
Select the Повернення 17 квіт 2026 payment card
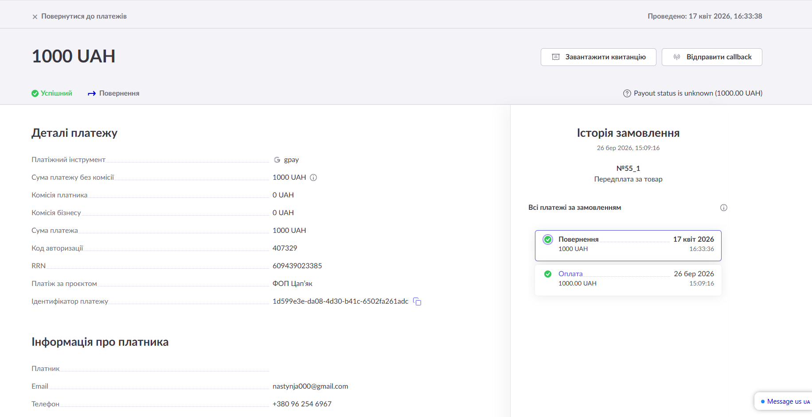[x=628, y=246]
